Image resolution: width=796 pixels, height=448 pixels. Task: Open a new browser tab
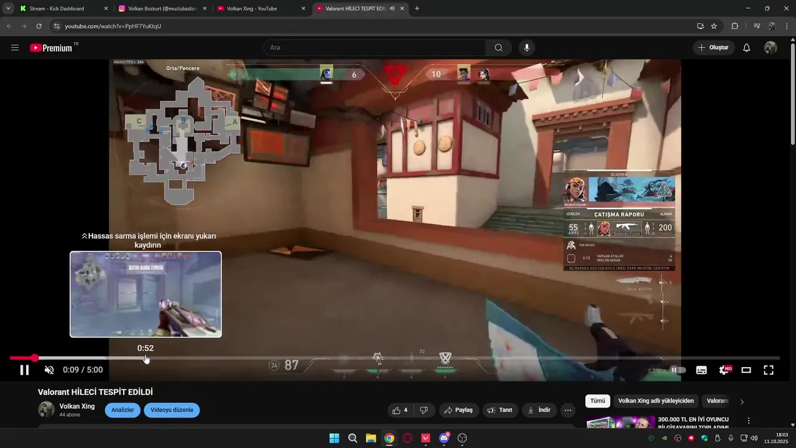[417, 9]
